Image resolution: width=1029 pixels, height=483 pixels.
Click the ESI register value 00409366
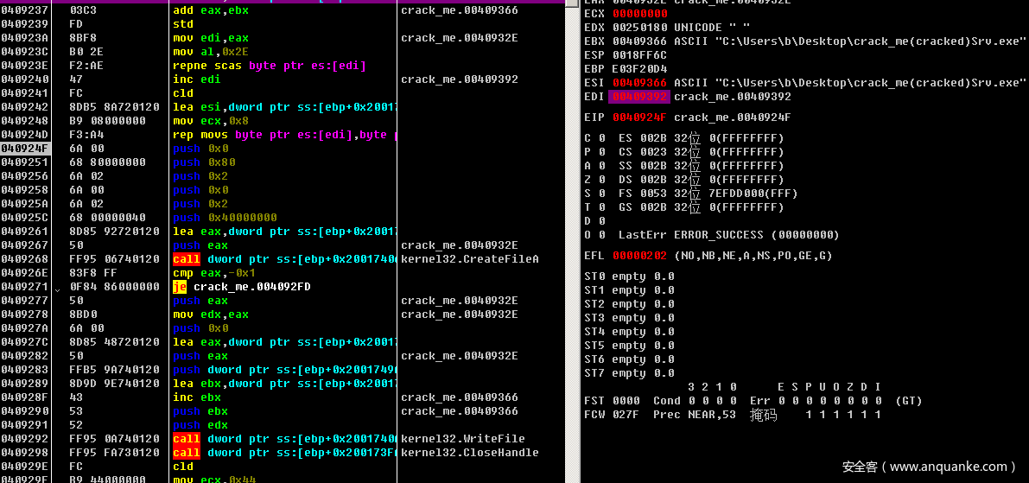640,83
